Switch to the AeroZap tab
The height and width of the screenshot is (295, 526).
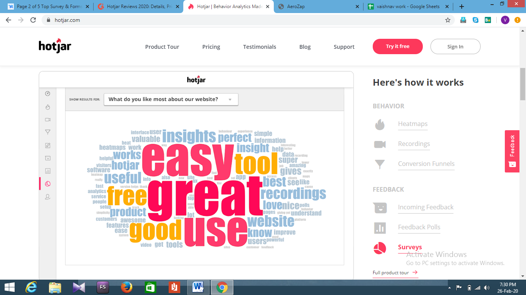point(318,7)
